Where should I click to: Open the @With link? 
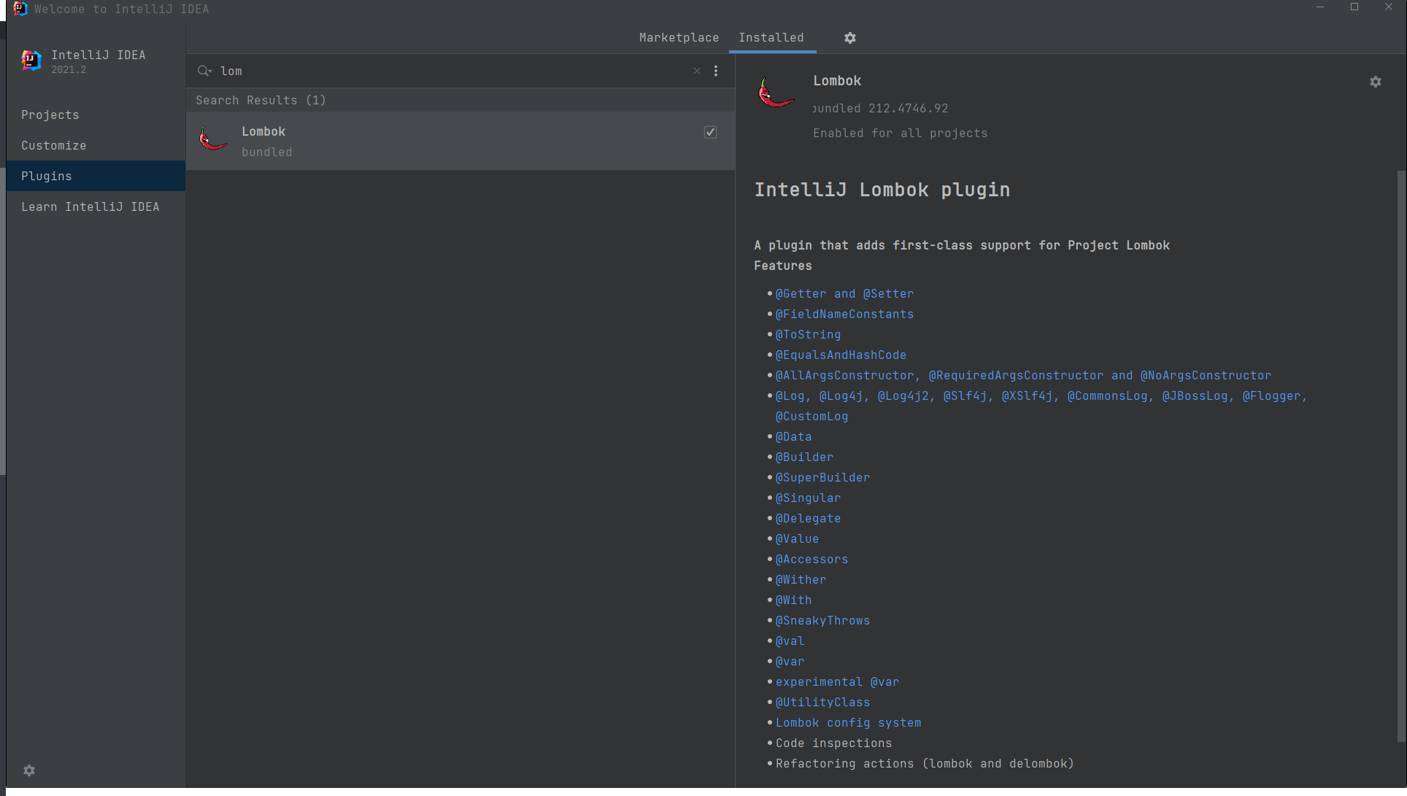[793, 600]
